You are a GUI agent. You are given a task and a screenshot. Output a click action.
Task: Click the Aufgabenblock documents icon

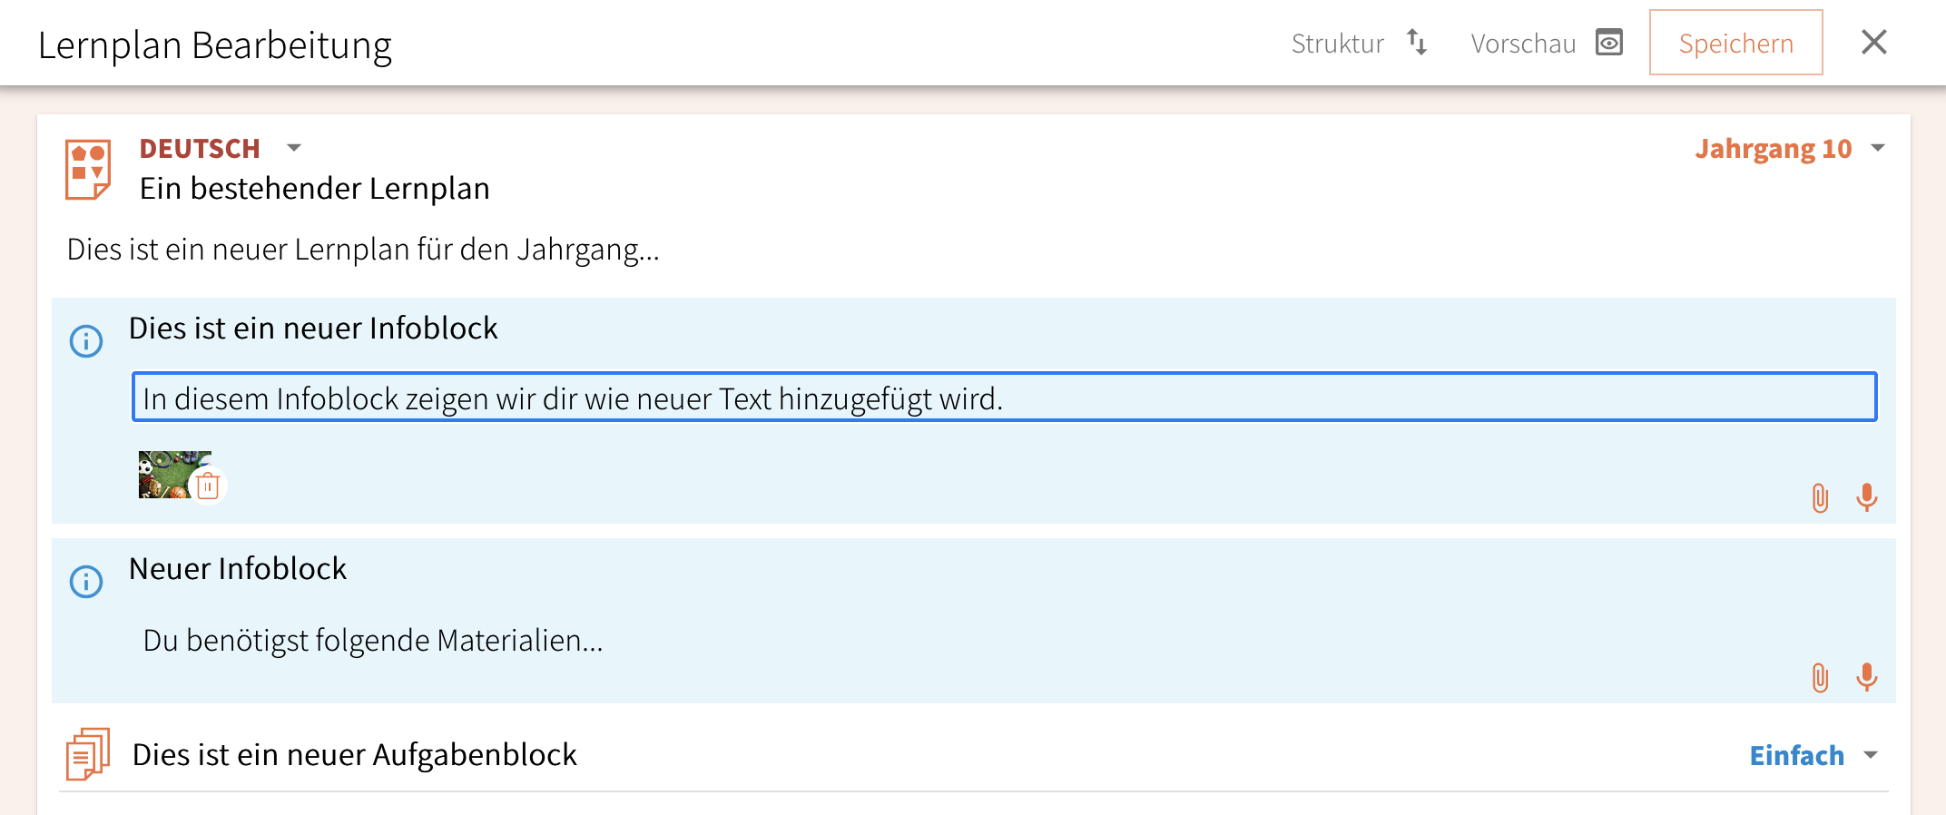(88, 754)
